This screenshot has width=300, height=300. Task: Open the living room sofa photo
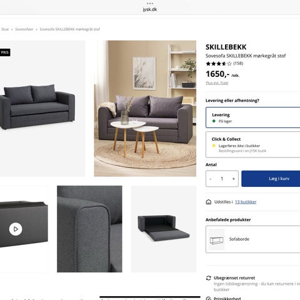pos(145,108)
